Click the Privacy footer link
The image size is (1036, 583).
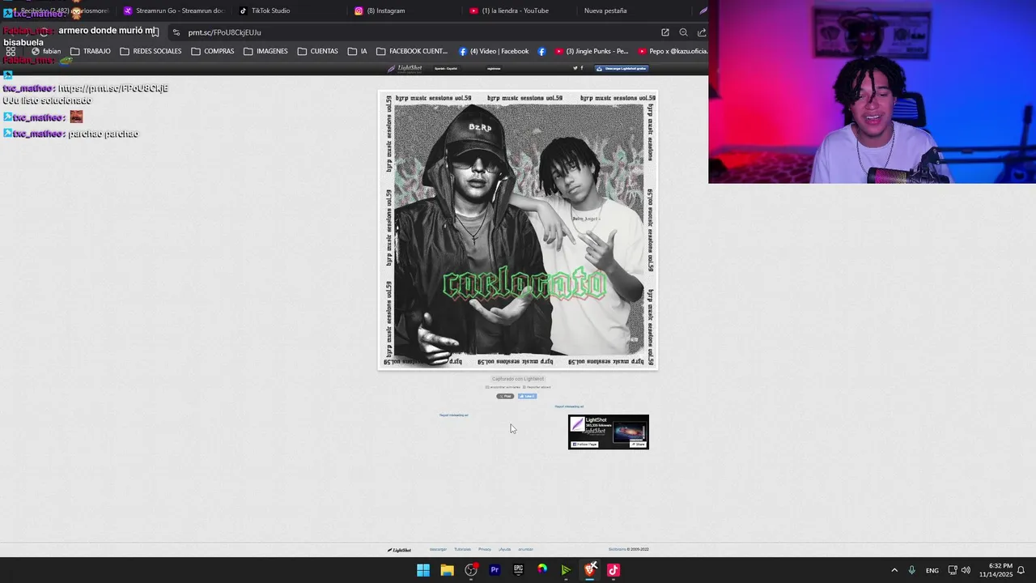[x=485, y=549]
